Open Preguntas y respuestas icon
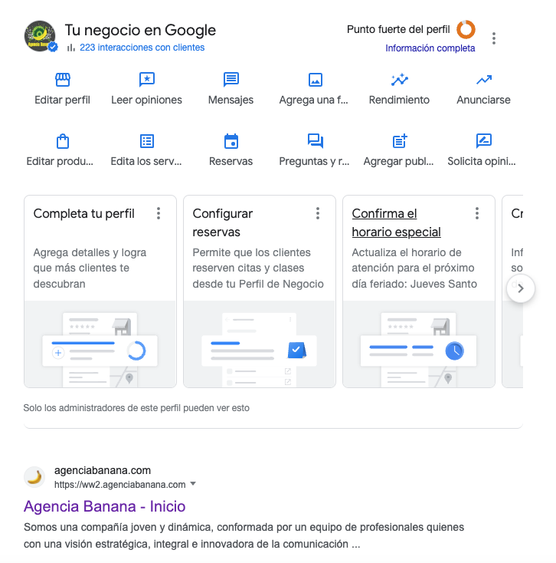 [315, 141]
